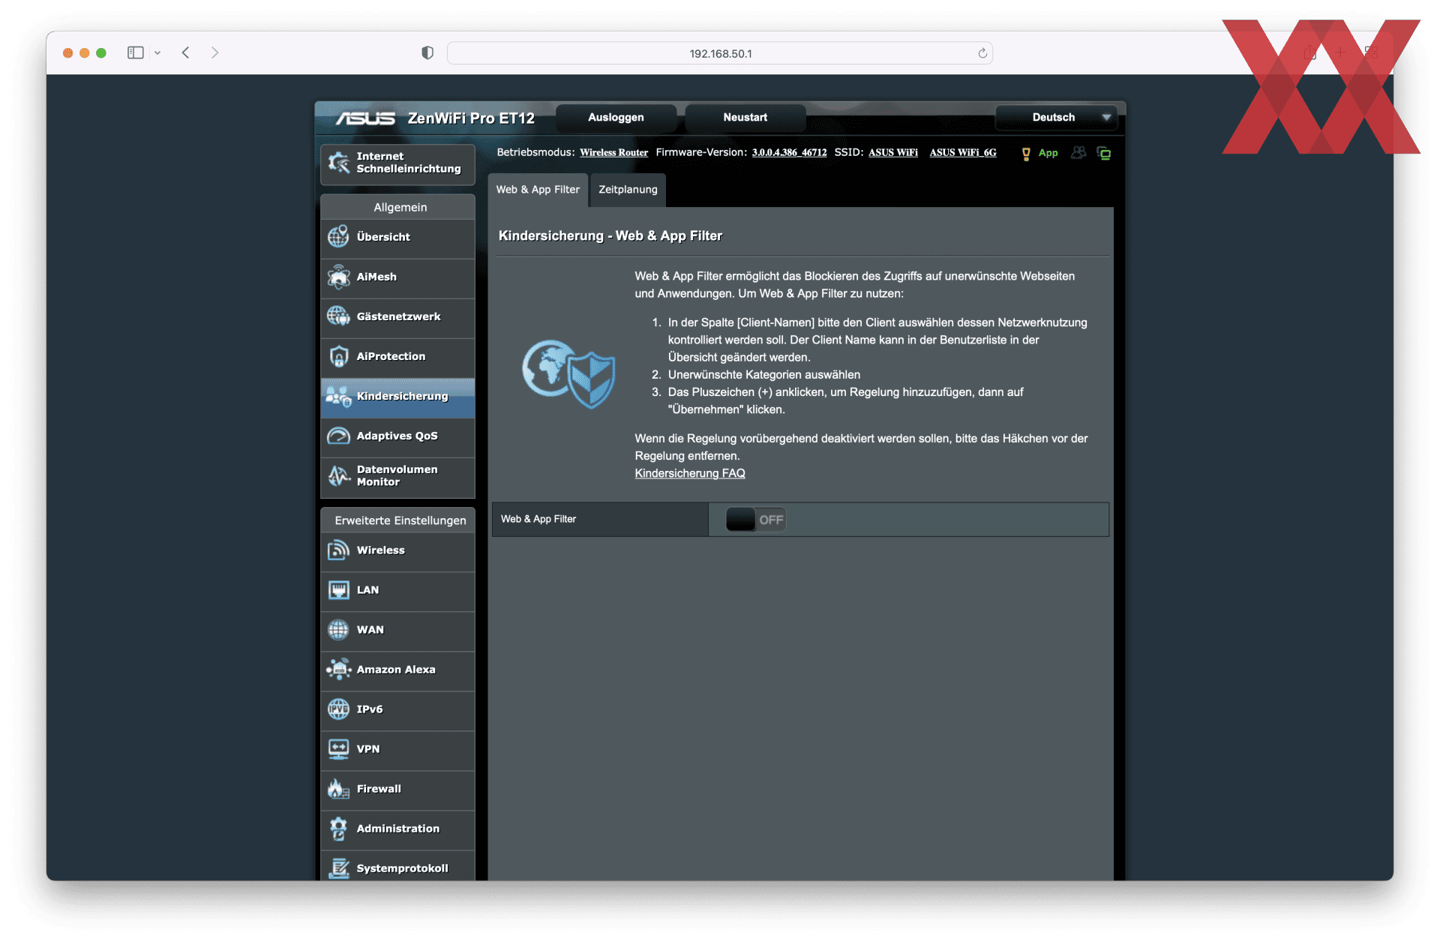Open the Deutsch language dropdown
This screenshot has width=1440, height=942.
click(1056, 118)
